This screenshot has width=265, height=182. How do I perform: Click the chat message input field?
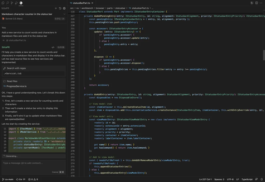tap(31, 163)
